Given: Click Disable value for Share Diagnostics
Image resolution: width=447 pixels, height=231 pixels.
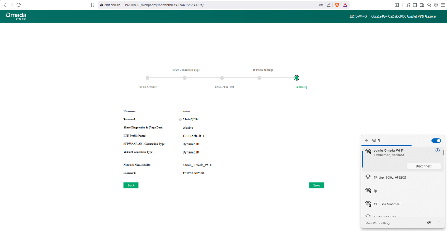Looking at the screenshot, I should [x=188, y=128].
